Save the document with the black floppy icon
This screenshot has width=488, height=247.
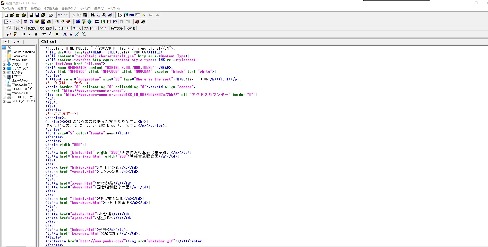31,15
